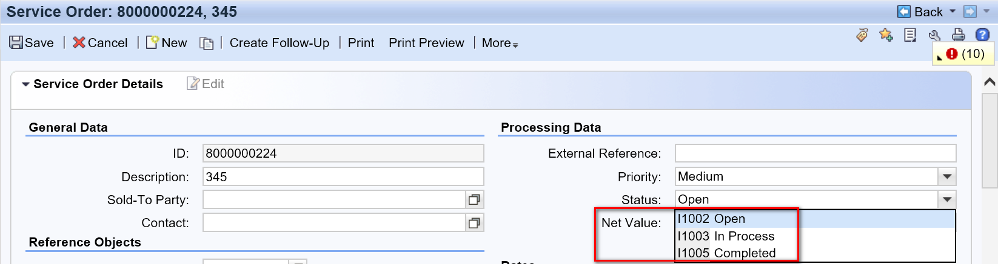Click the copy icon next to New
998x264 pixels.
207,43
